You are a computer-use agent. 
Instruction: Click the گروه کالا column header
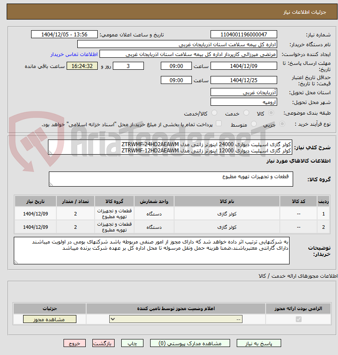(114, 201)
